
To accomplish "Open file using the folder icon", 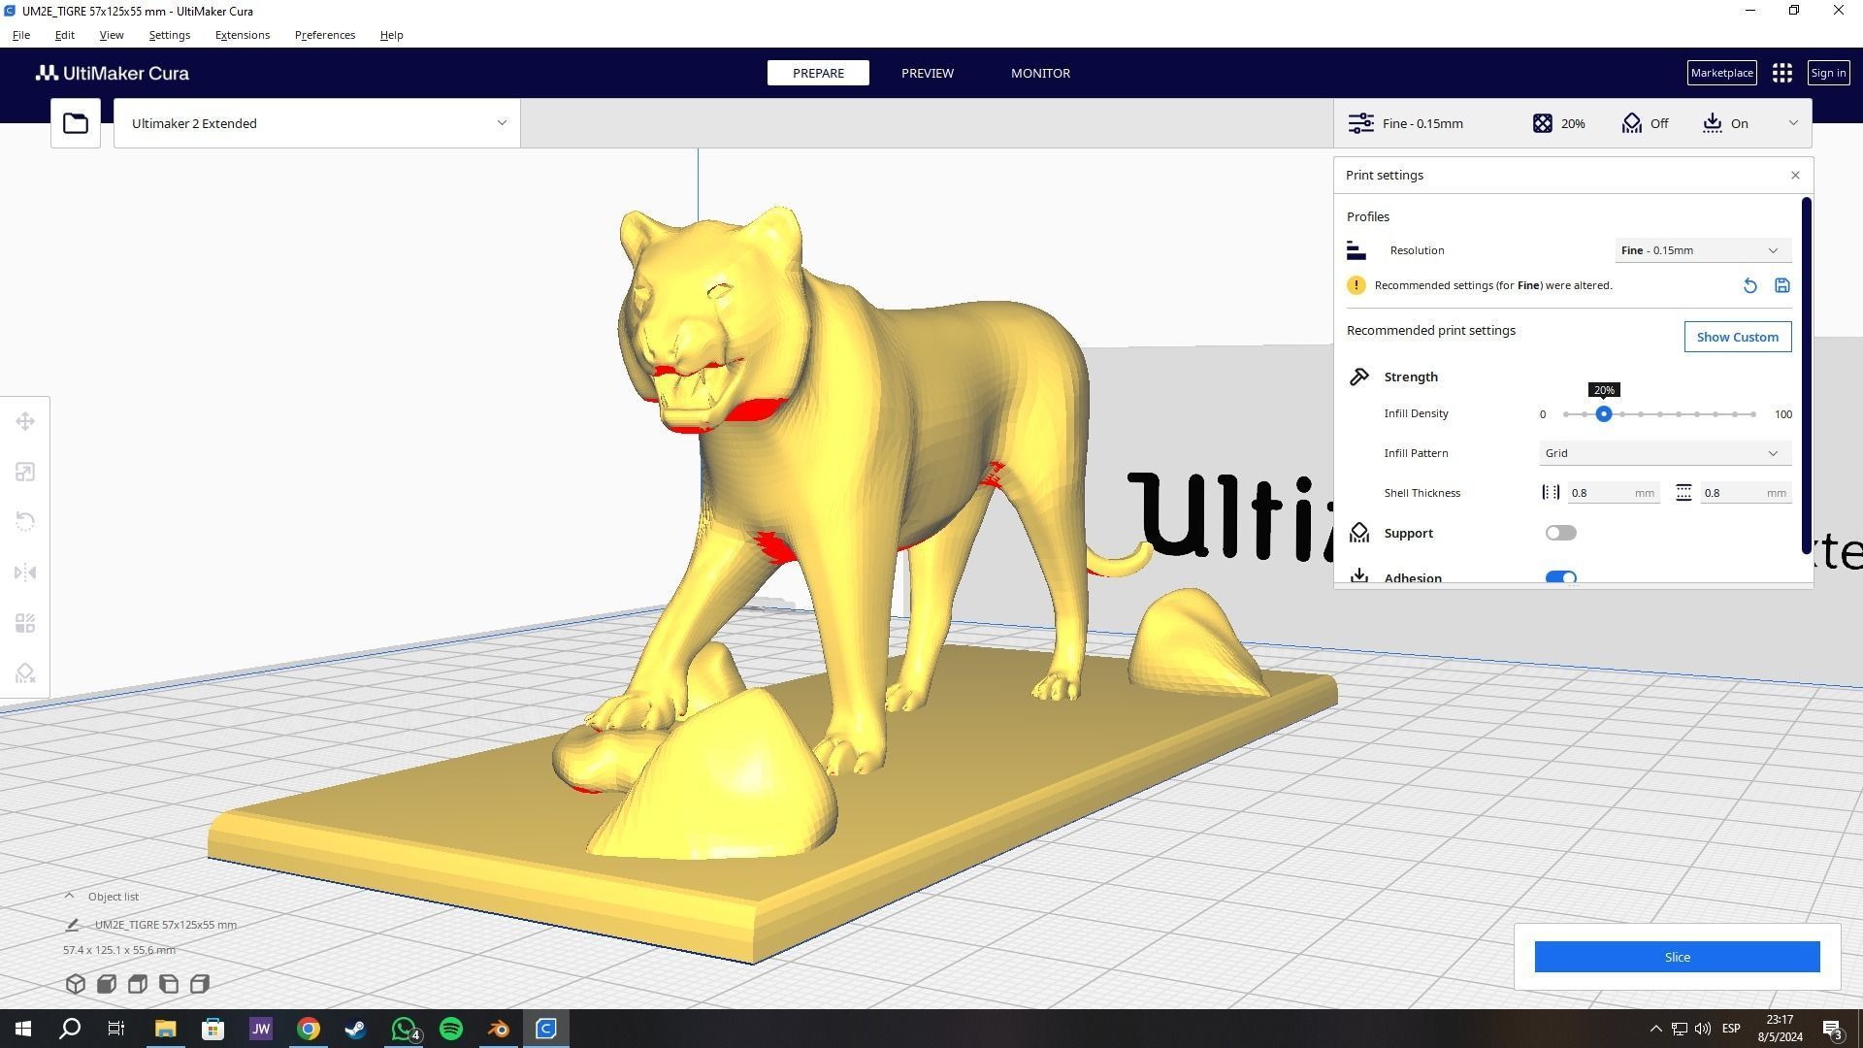I will pos(75,123).
